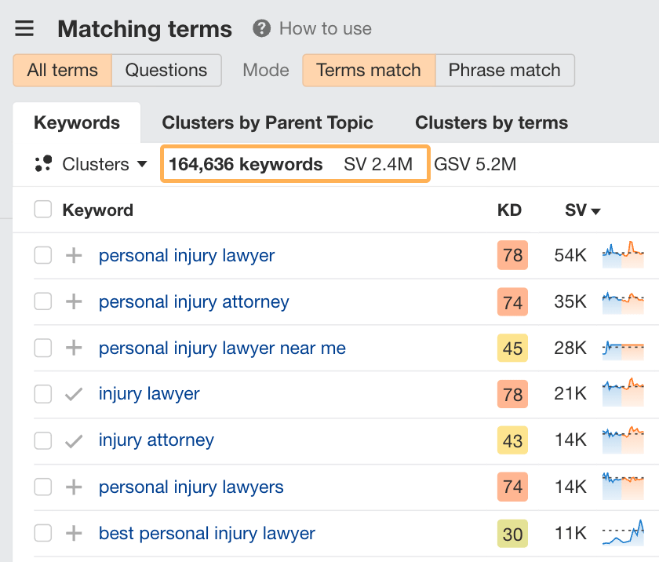Toggle the select-all keywords checkbox
This screenshot has width=659, height=562.
click(43, 210)
